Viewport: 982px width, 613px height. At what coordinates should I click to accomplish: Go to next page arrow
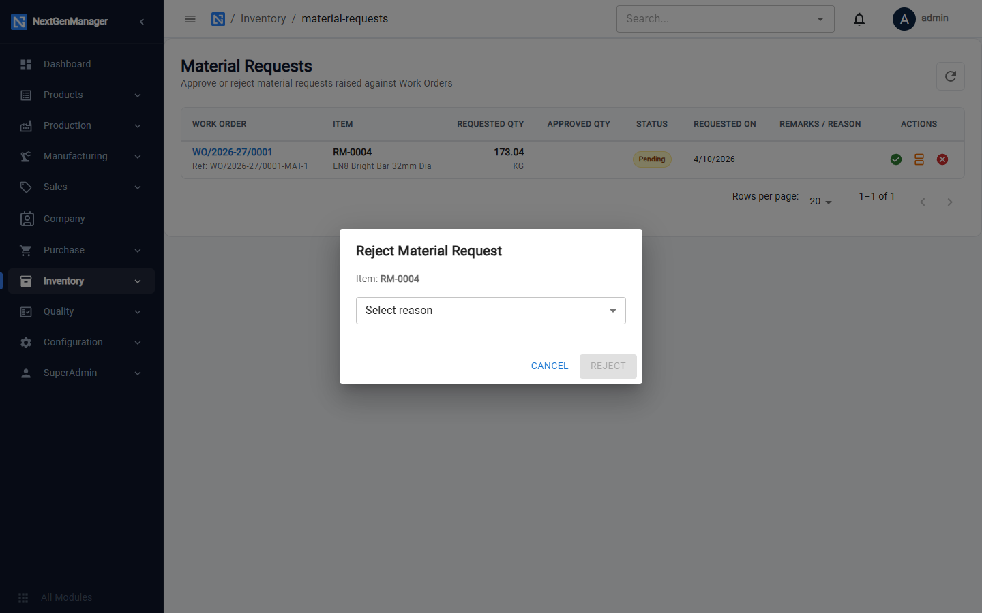950,202
